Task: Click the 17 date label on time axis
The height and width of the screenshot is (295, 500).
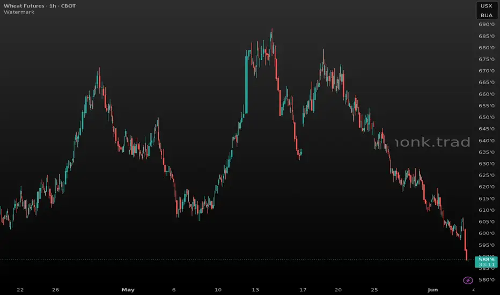Action: (303, 290)
